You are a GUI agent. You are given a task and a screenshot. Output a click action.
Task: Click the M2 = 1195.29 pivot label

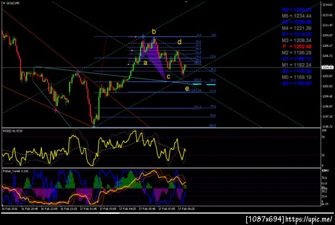click(x=296, y=52)
